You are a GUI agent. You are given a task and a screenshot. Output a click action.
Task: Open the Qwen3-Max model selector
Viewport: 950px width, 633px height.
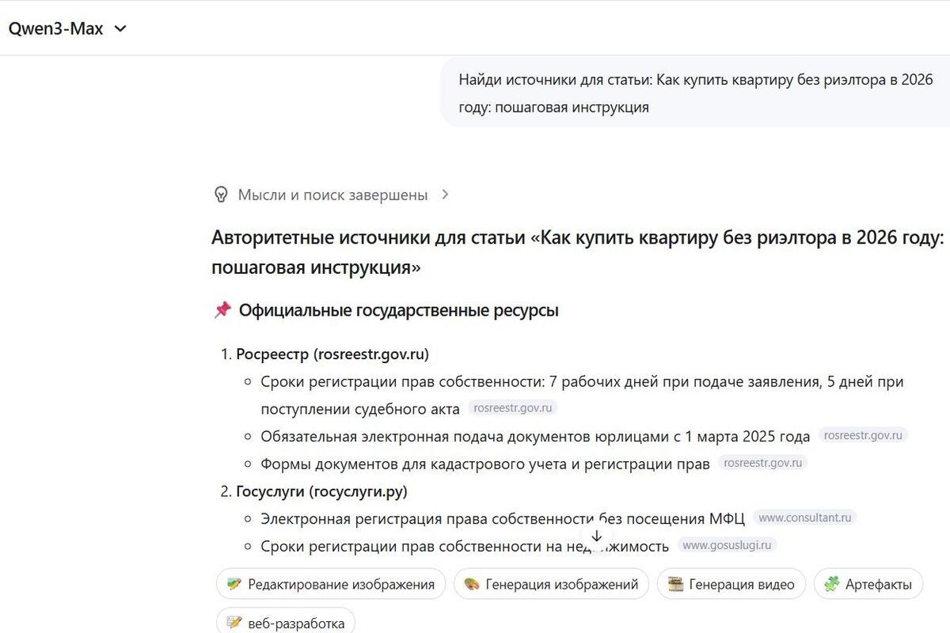click(67, 28)
